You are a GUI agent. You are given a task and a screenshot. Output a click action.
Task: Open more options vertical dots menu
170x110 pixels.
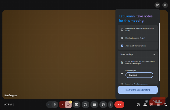[111, 105]
